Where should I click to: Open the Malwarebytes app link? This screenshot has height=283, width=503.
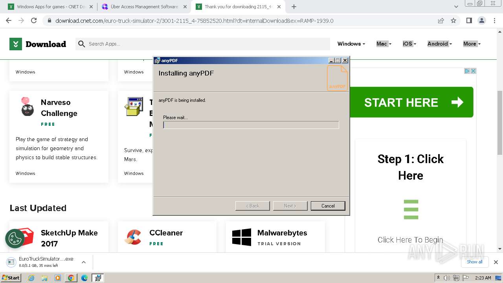coord(282,233)
